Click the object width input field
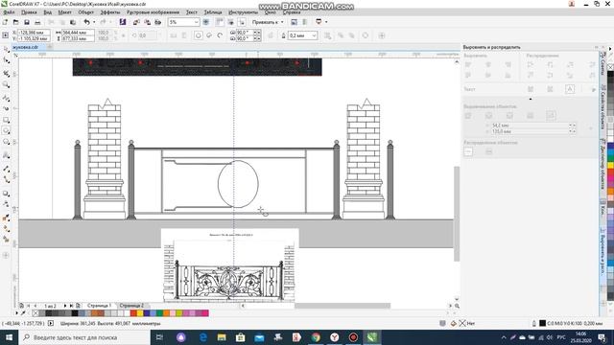Viewport: 614px width, 345px height. [78, 33]
